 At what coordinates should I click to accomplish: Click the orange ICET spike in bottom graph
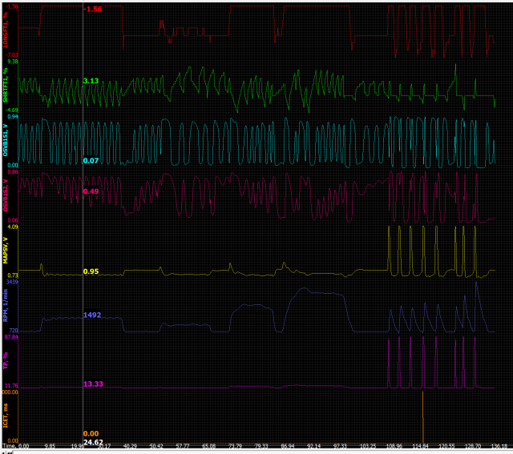pos(422,415)
